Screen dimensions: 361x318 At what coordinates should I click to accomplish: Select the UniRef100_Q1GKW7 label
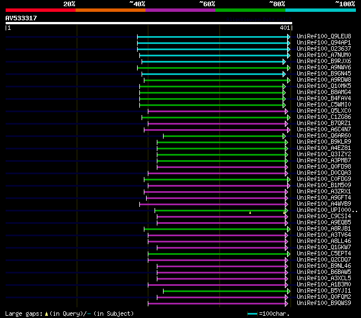tap(324, 248)
